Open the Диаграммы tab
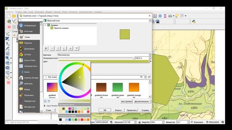232x130 pixels. point(29,49)
